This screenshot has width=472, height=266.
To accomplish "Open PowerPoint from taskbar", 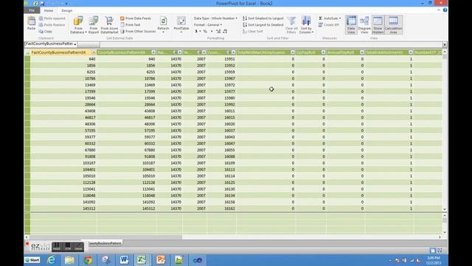I will click(x=161, y=260).
